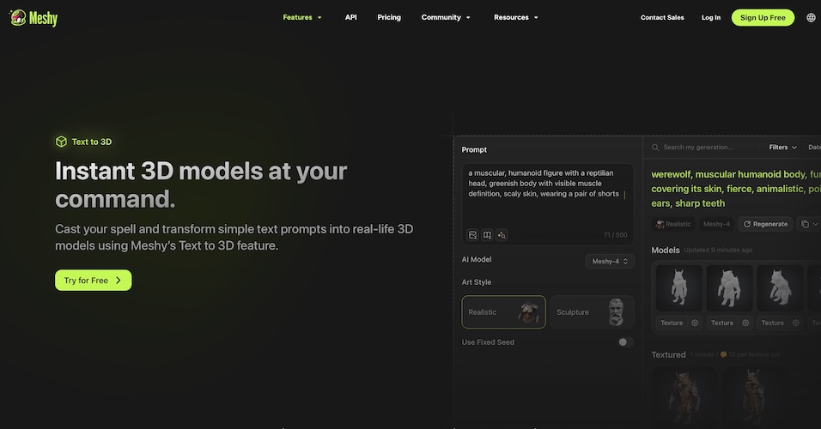Open the prompt library book icon

pos(487,235)
